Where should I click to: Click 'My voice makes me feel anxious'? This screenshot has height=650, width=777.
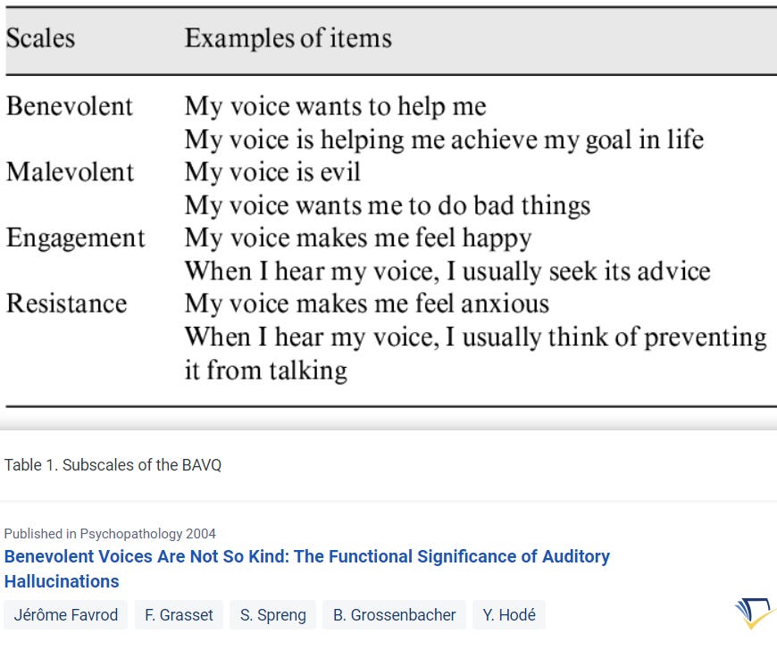coord(367,304)
